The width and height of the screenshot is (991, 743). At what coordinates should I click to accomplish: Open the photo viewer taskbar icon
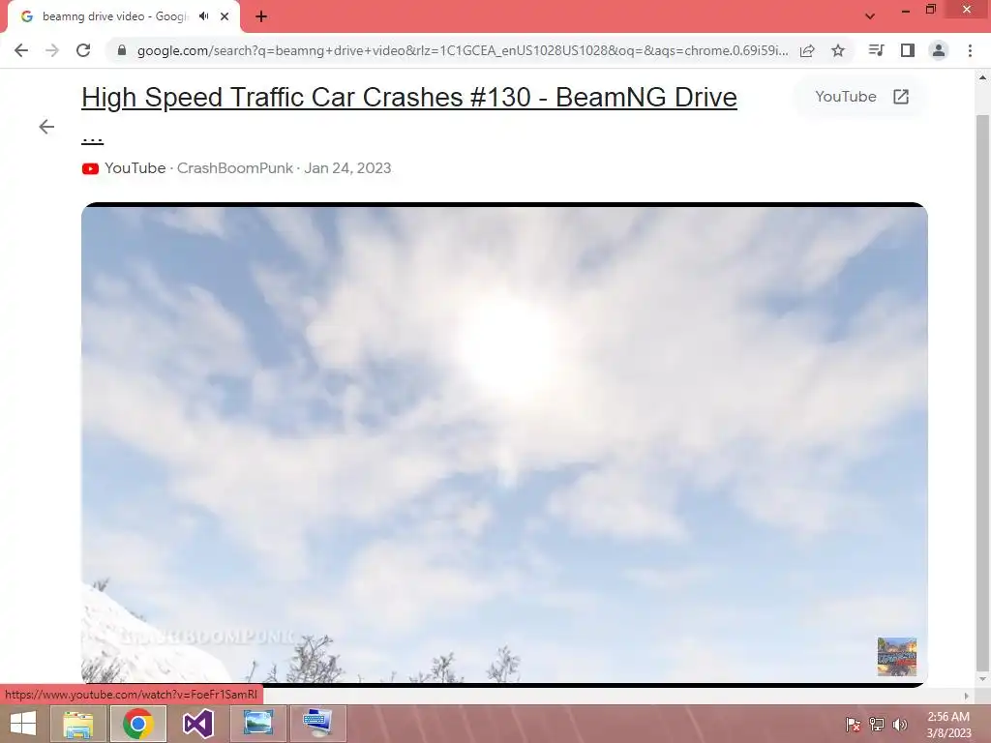click(x=257, y=724)
